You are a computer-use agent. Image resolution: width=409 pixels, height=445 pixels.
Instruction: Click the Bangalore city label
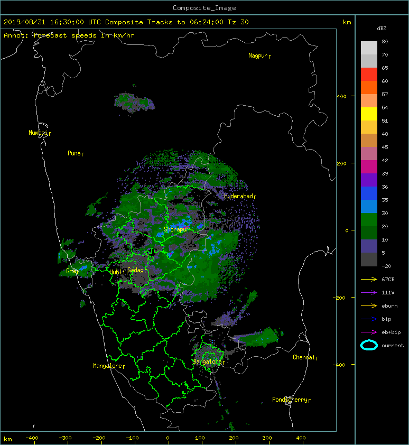pyautogui.click(x=207, y=361)
